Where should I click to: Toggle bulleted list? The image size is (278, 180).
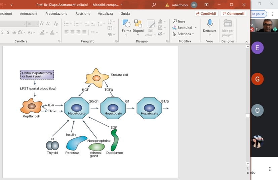point(66,23)
